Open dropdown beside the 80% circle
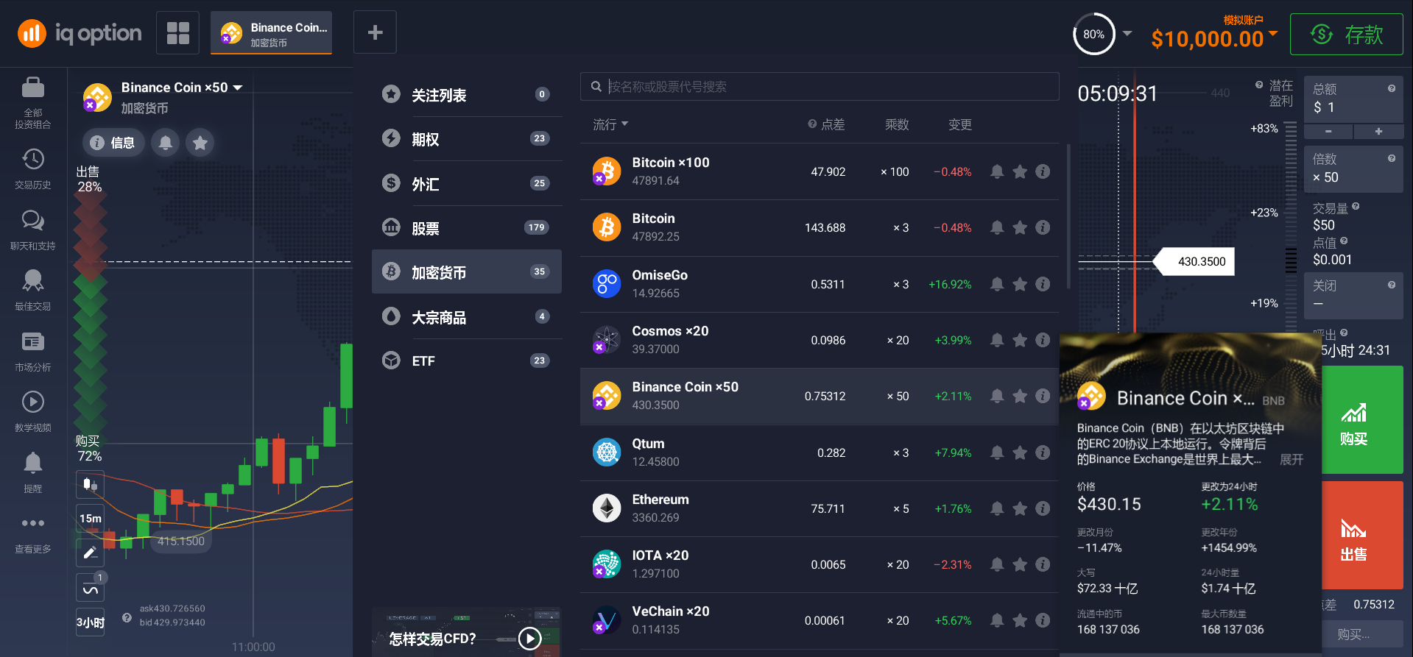 tap(1127, 34)
